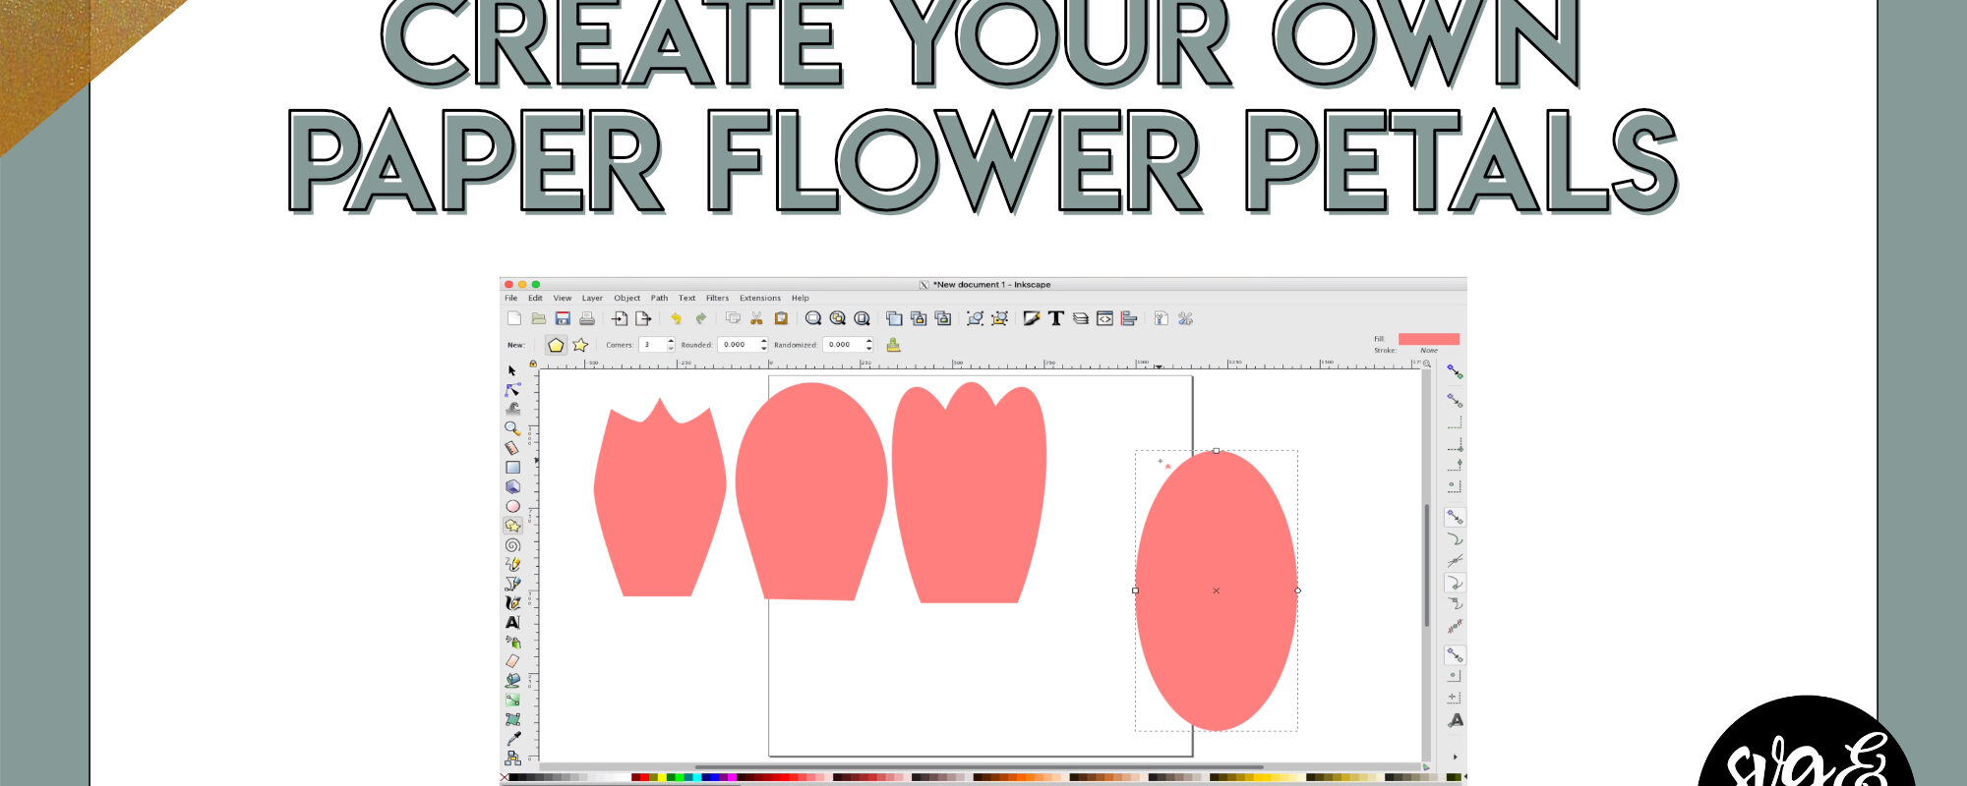
Task: Click the New document icon
Action: [x=514, y=318]
